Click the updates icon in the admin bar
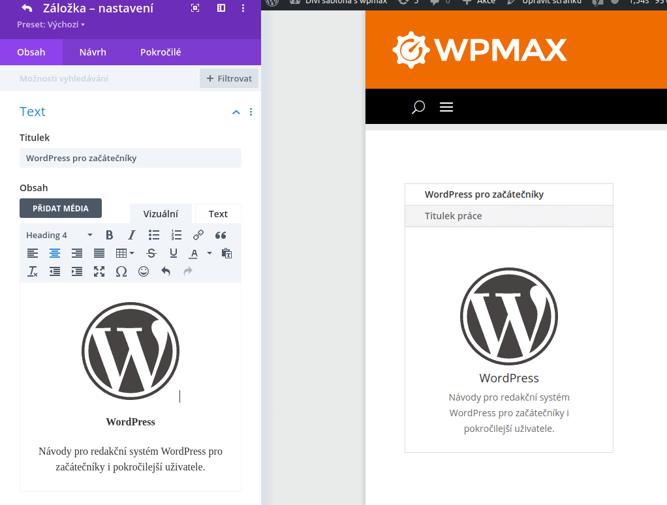The image size is (667, 505). pyautogui.click(x=403, y=2)
